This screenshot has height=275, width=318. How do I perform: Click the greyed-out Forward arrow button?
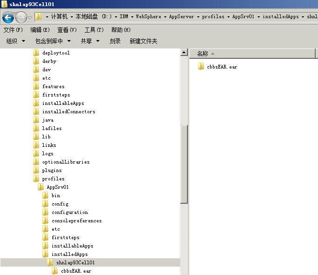[21, 18]
